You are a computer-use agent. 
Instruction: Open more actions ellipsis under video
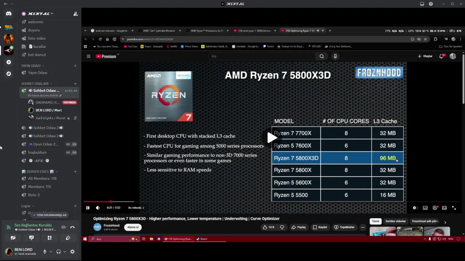click(x=363, y=227)
